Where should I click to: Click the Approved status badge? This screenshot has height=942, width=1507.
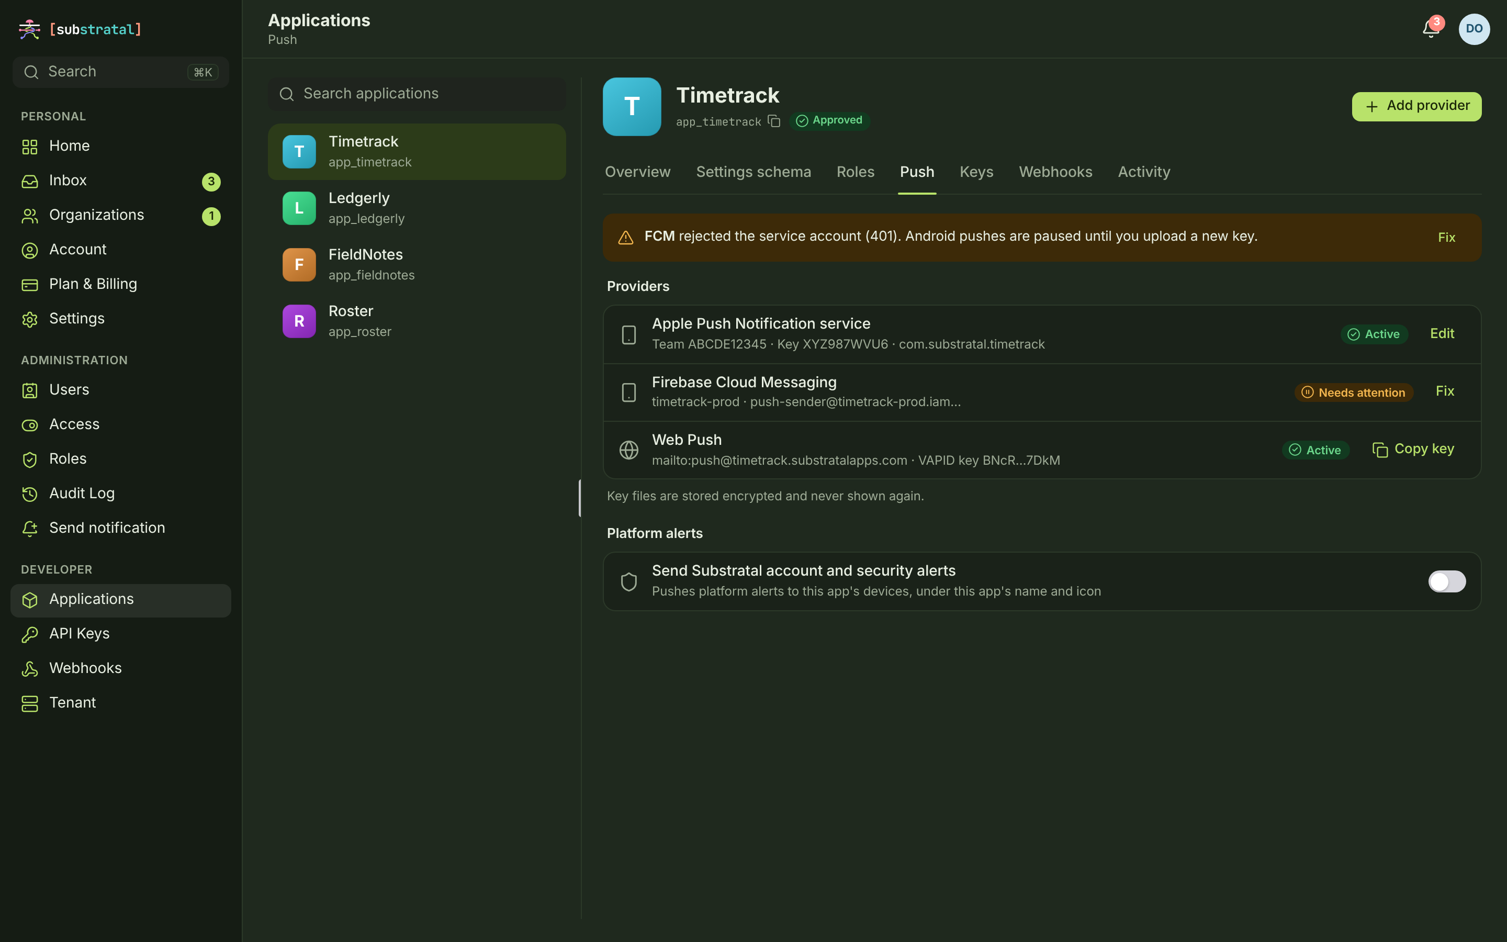829,120
